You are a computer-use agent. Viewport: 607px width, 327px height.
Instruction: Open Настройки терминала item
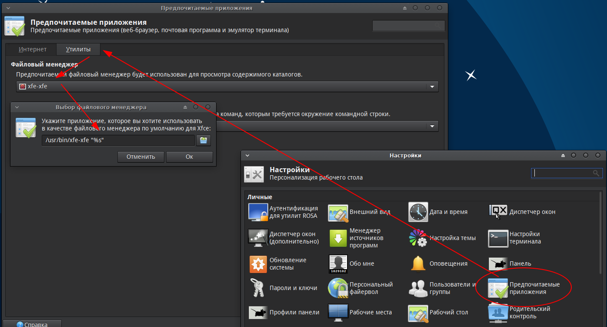[x=515, y=238]
